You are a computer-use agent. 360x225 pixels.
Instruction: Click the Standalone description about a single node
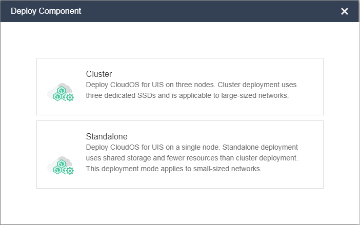tap(192, 148)
